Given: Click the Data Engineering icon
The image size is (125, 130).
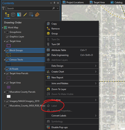Looking at the screenshot, I should pyautogui.click(x=48, y=55).
